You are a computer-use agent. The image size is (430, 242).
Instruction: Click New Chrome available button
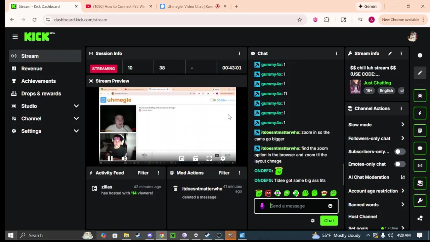(x=404, y=19)
